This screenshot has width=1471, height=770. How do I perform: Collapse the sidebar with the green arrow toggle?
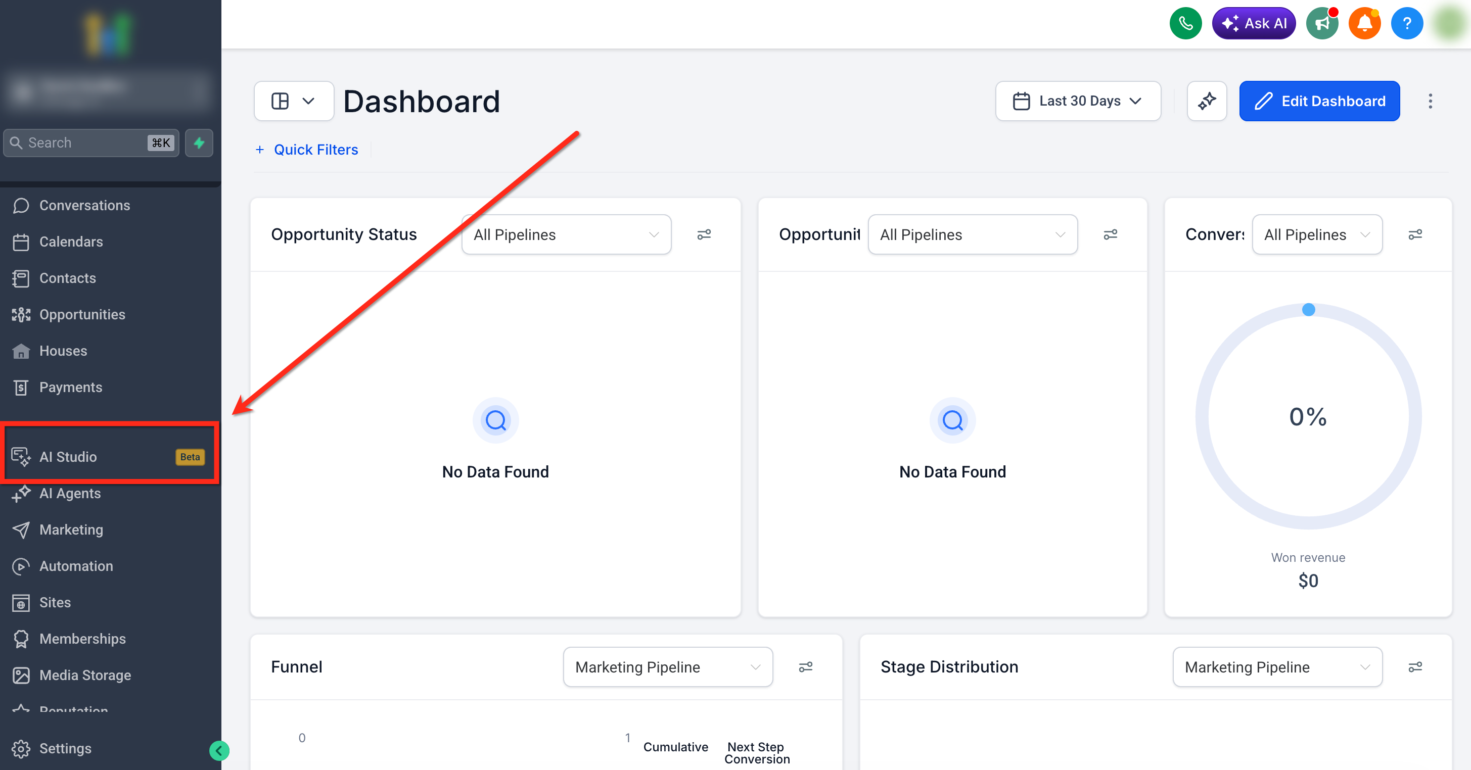(219, 751)
